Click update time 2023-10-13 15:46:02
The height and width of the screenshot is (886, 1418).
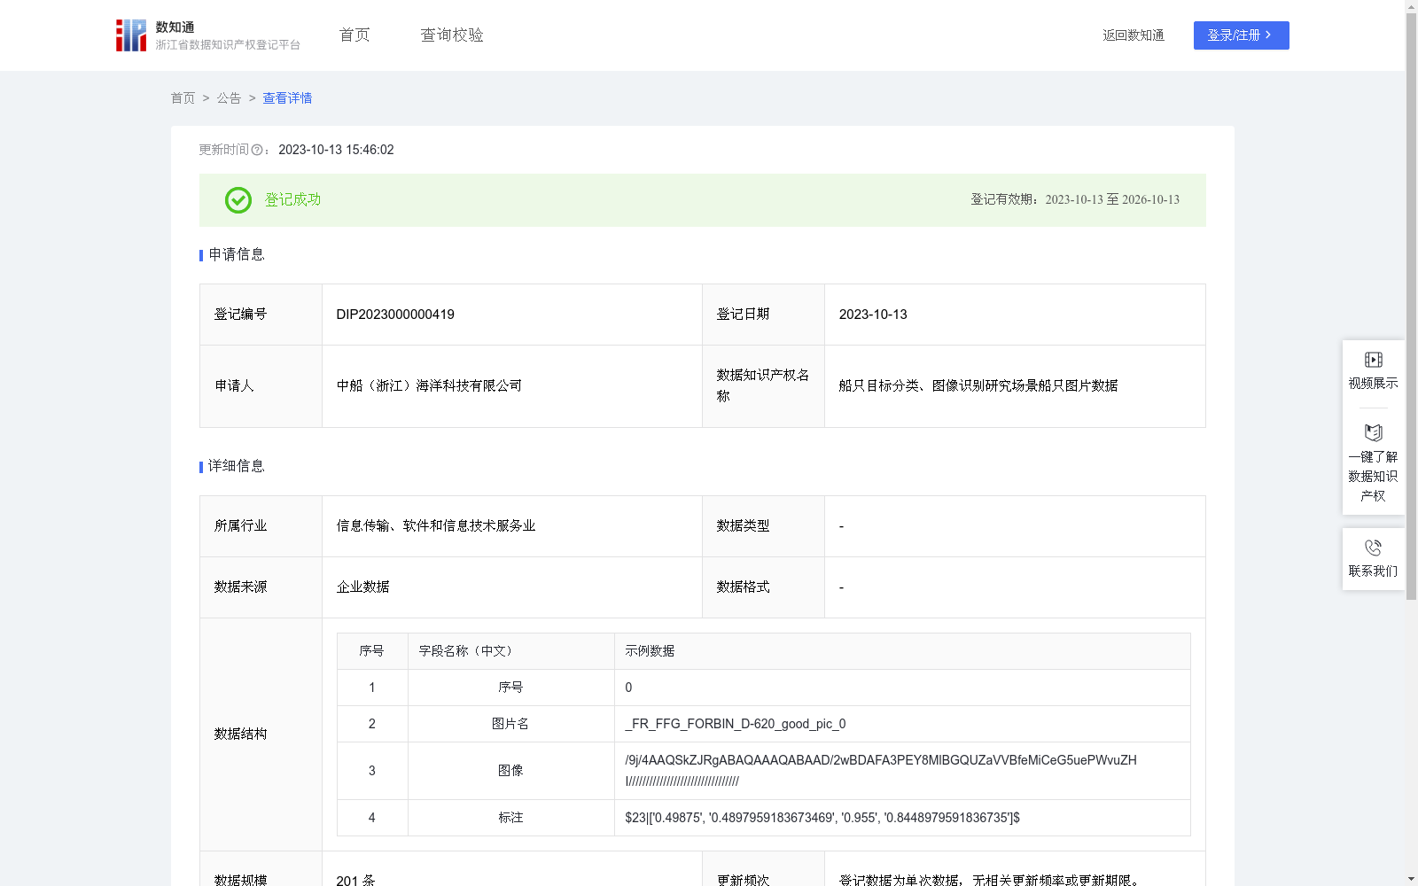pyautogui.click(x=336, y=150)
